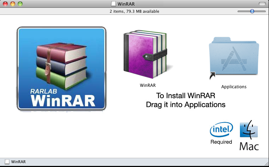Viewport: 269px width, 167px height.
Task: Click the toolbar toggle pill button
Action: pos(262,4)
